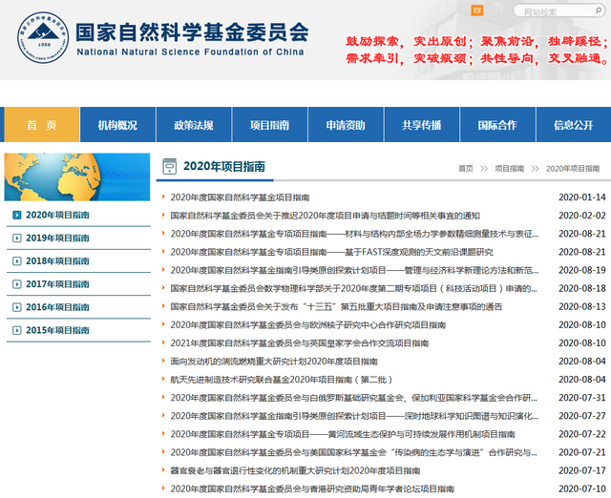Click arrow icon beside 2020年项目指南 sidebar item

tap(17, 215)
